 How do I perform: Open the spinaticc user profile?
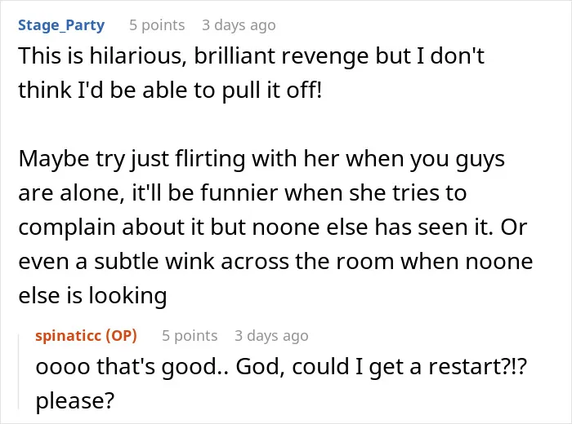68,336
